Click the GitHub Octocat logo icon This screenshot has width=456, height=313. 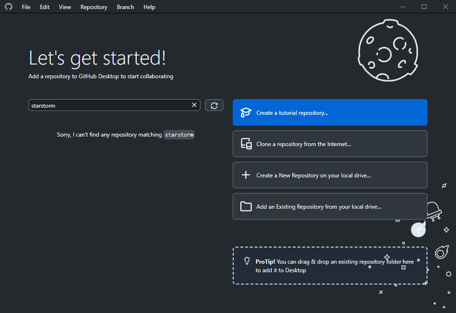tap(9, 7)
